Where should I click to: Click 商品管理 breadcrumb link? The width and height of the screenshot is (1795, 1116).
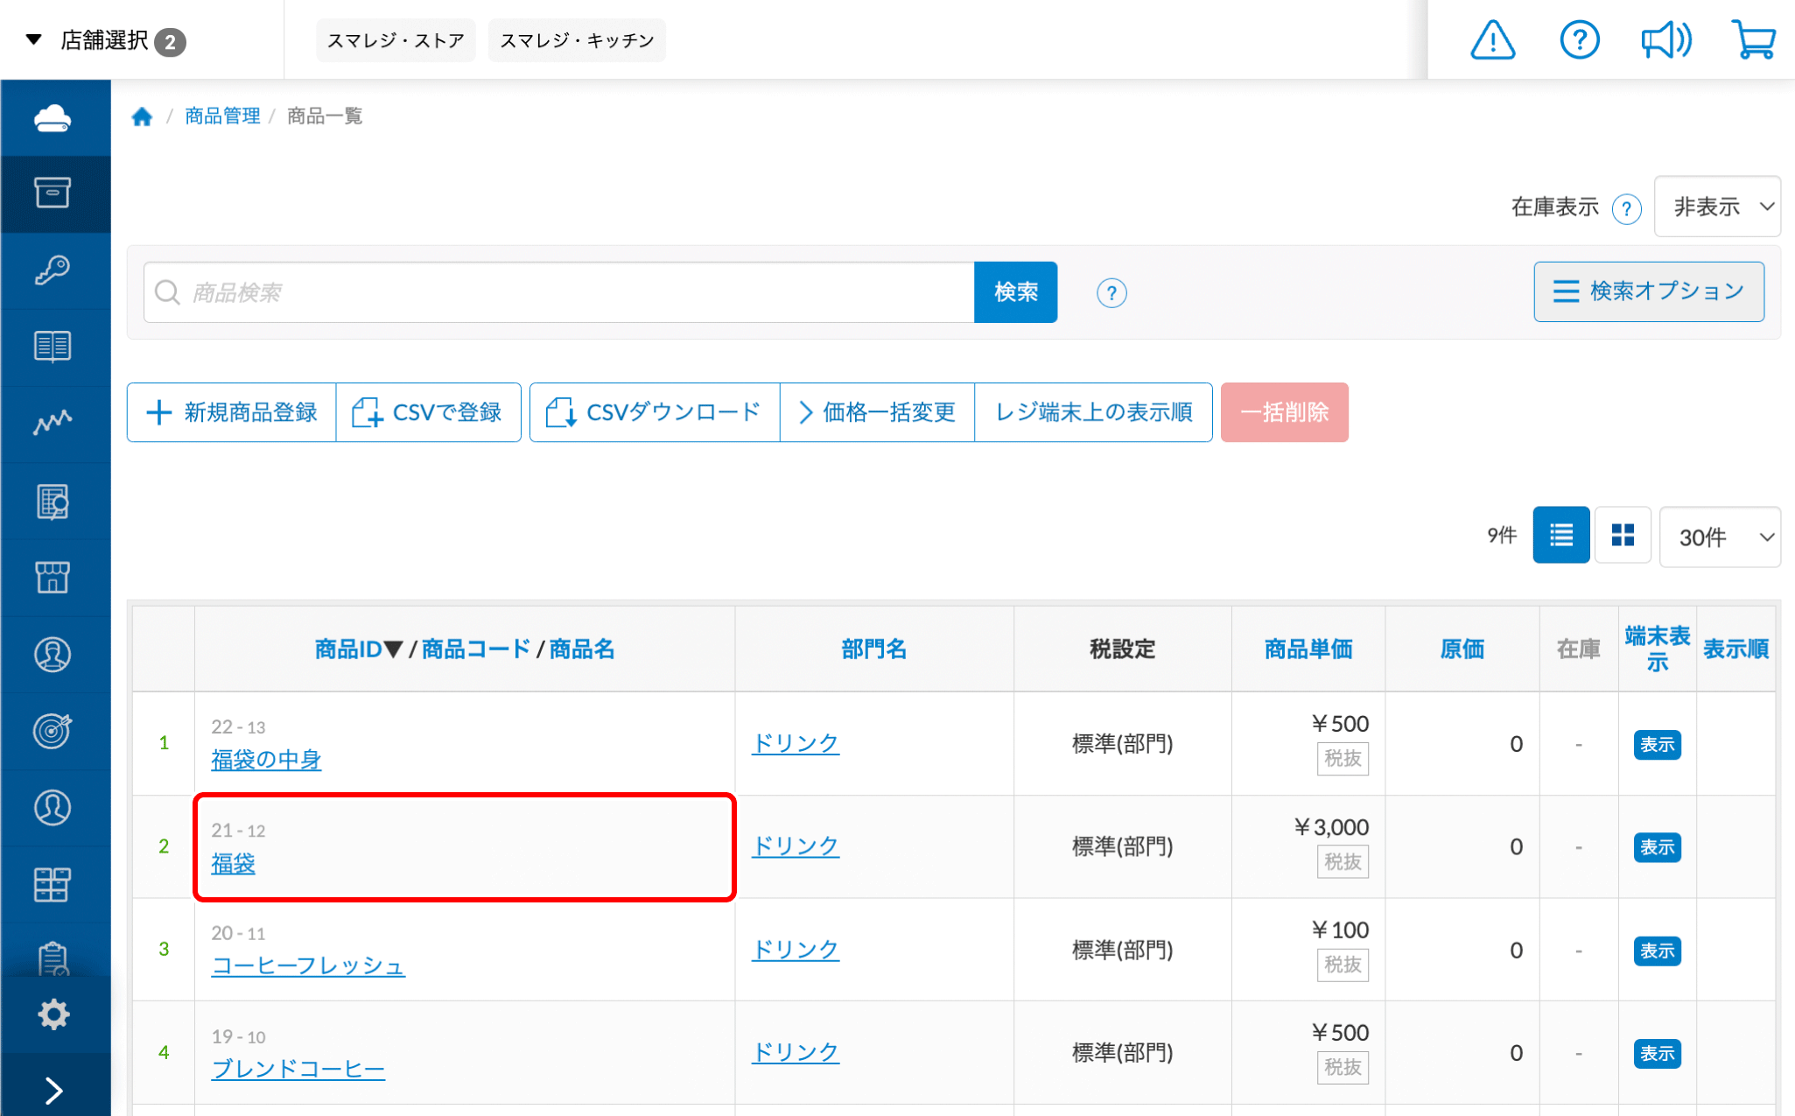(222, 116)
